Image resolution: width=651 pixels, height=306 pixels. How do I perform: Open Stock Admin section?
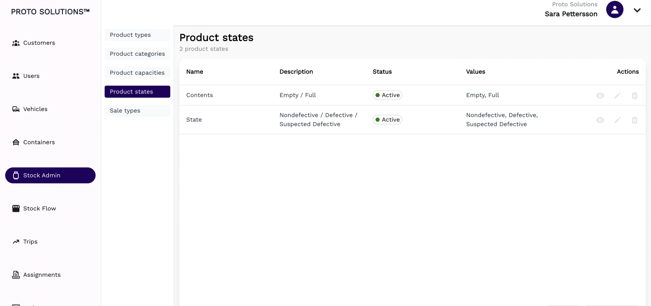tap(50, 175)
